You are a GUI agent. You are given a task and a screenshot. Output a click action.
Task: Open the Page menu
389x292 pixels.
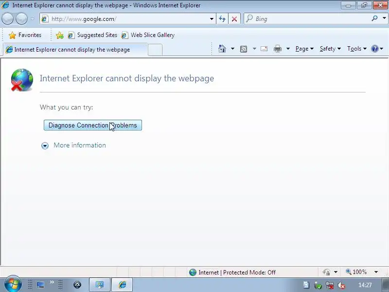(x=304, y=49)
